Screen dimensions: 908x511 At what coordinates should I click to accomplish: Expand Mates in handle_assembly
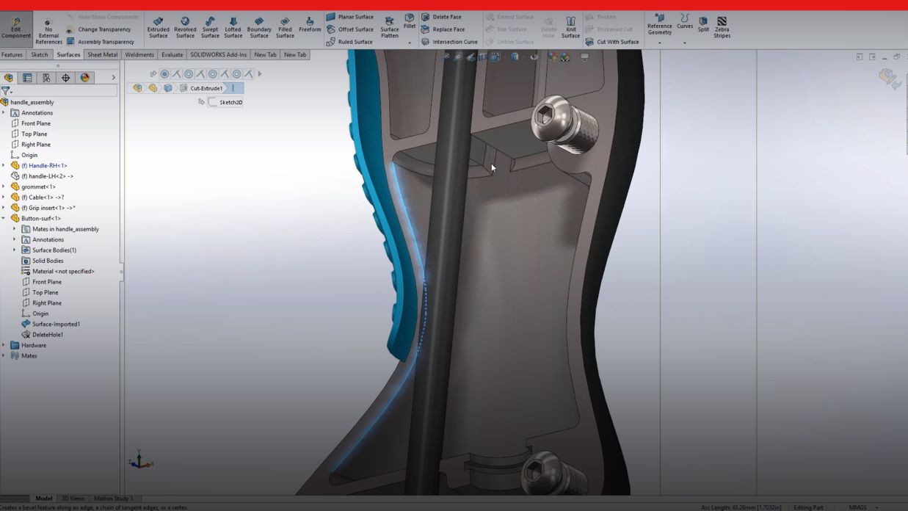pos(14,229)
